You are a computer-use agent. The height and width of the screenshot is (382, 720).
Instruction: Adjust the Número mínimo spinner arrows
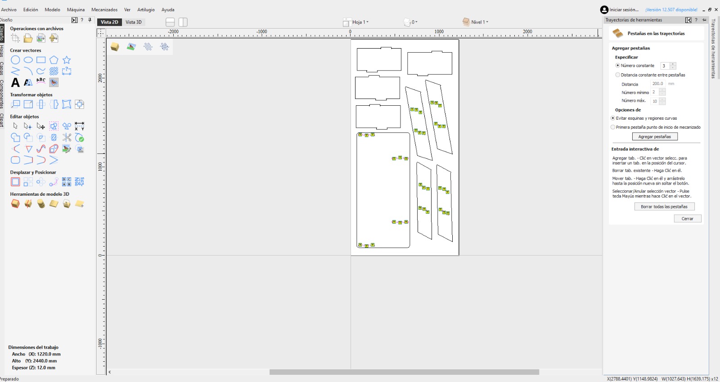coord(662,92)
